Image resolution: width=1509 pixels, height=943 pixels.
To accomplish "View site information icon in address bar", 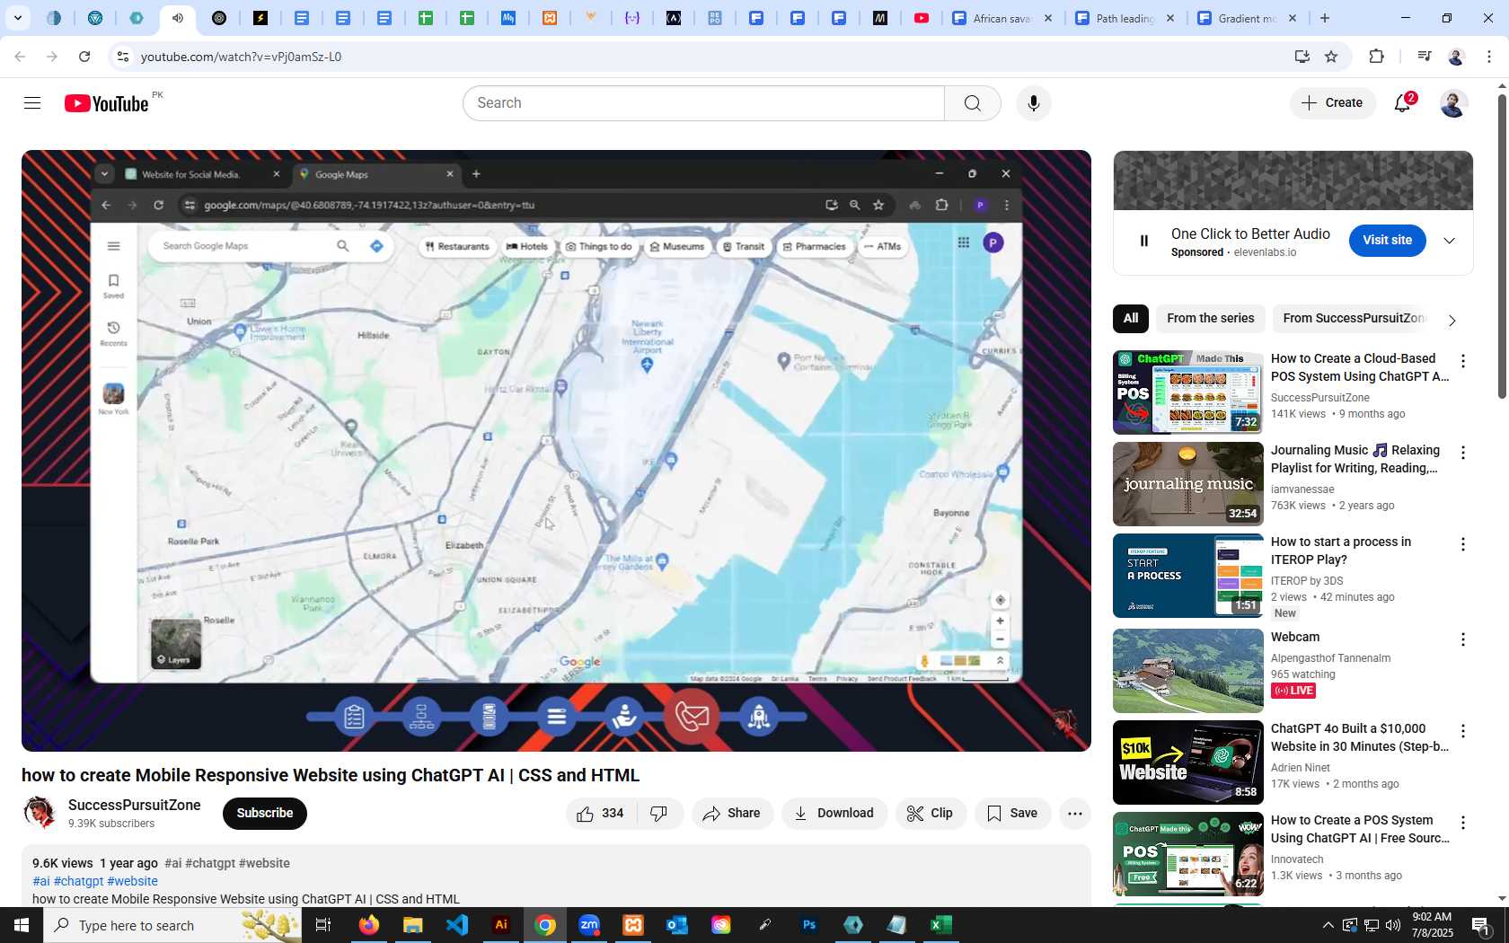I will [x=123, y=57].
